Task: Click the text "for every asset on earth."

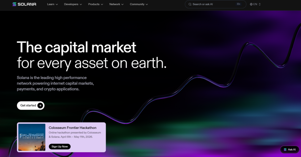Action: tap(92, 63)
